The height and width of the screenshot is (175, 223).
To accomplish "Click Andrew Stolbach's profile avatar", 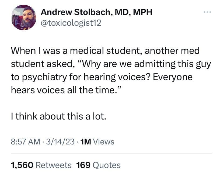I will pyautogui.click(x=24, y=17).
